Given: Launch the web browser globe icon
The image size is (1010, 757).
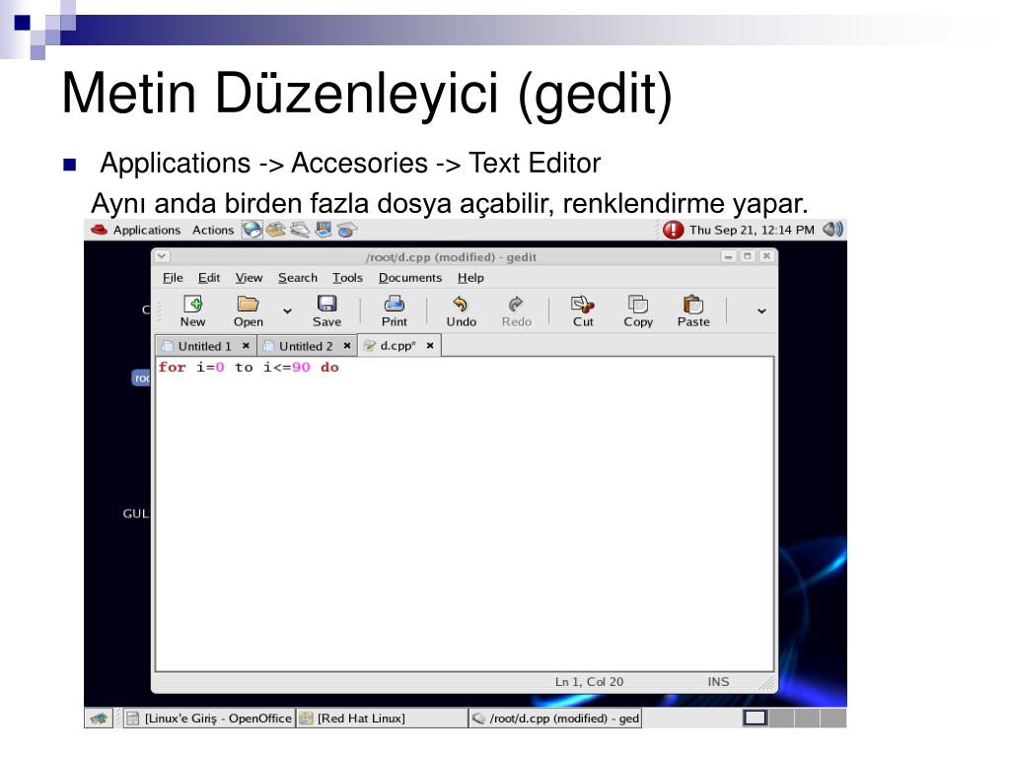Looking at the screenshot, I should coord(252,230).
